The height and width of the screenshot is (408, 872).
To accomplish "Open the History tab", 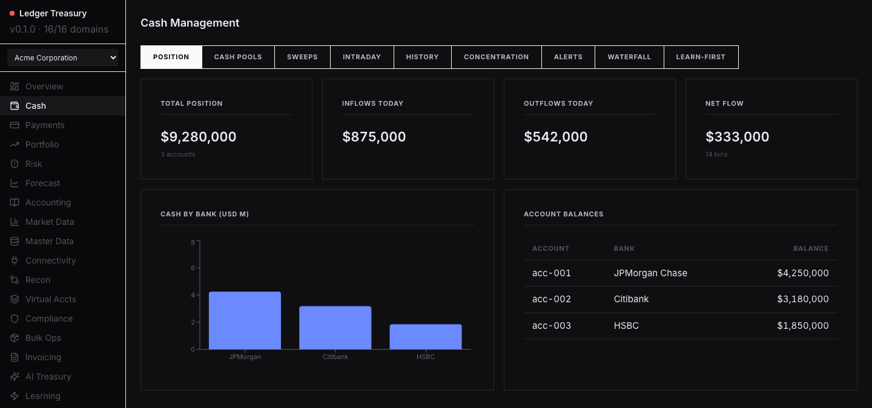I will (423, 57).
